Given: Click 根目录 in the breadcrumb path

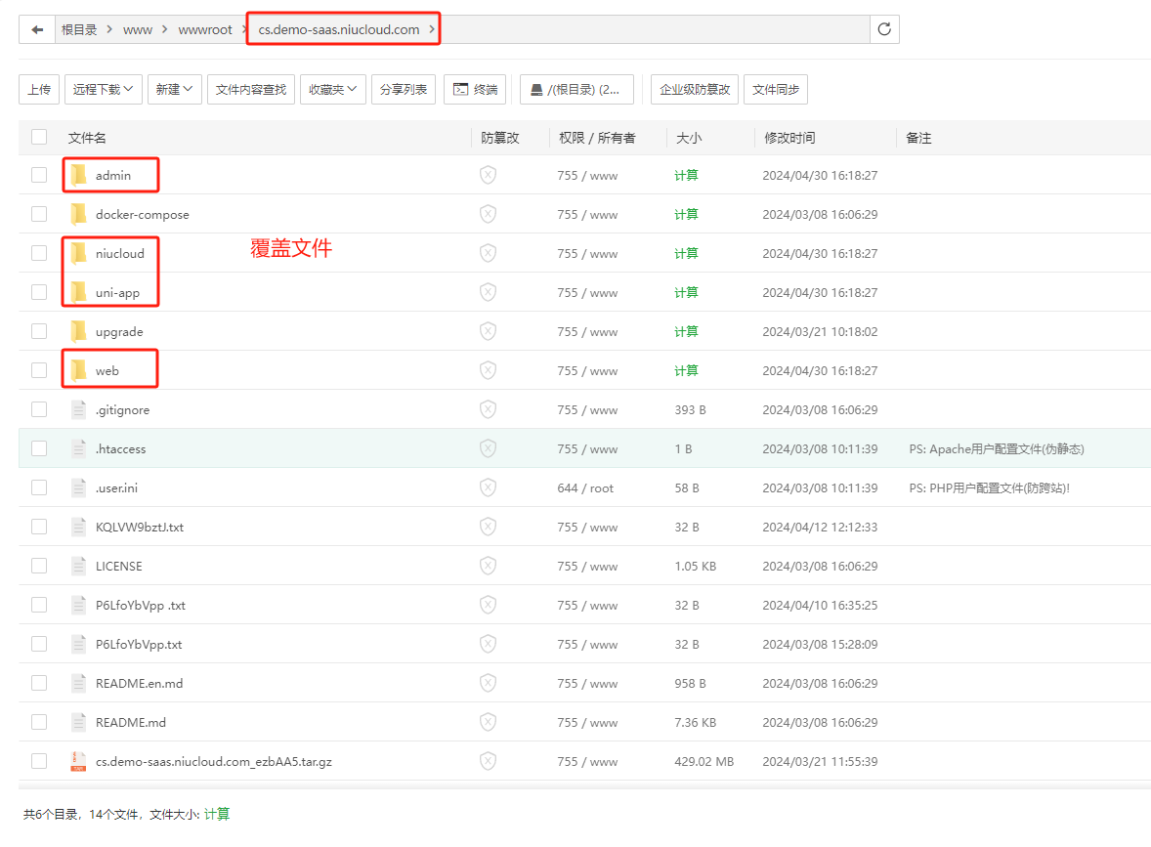Looking at the screenshot, I should pos(79,29).
